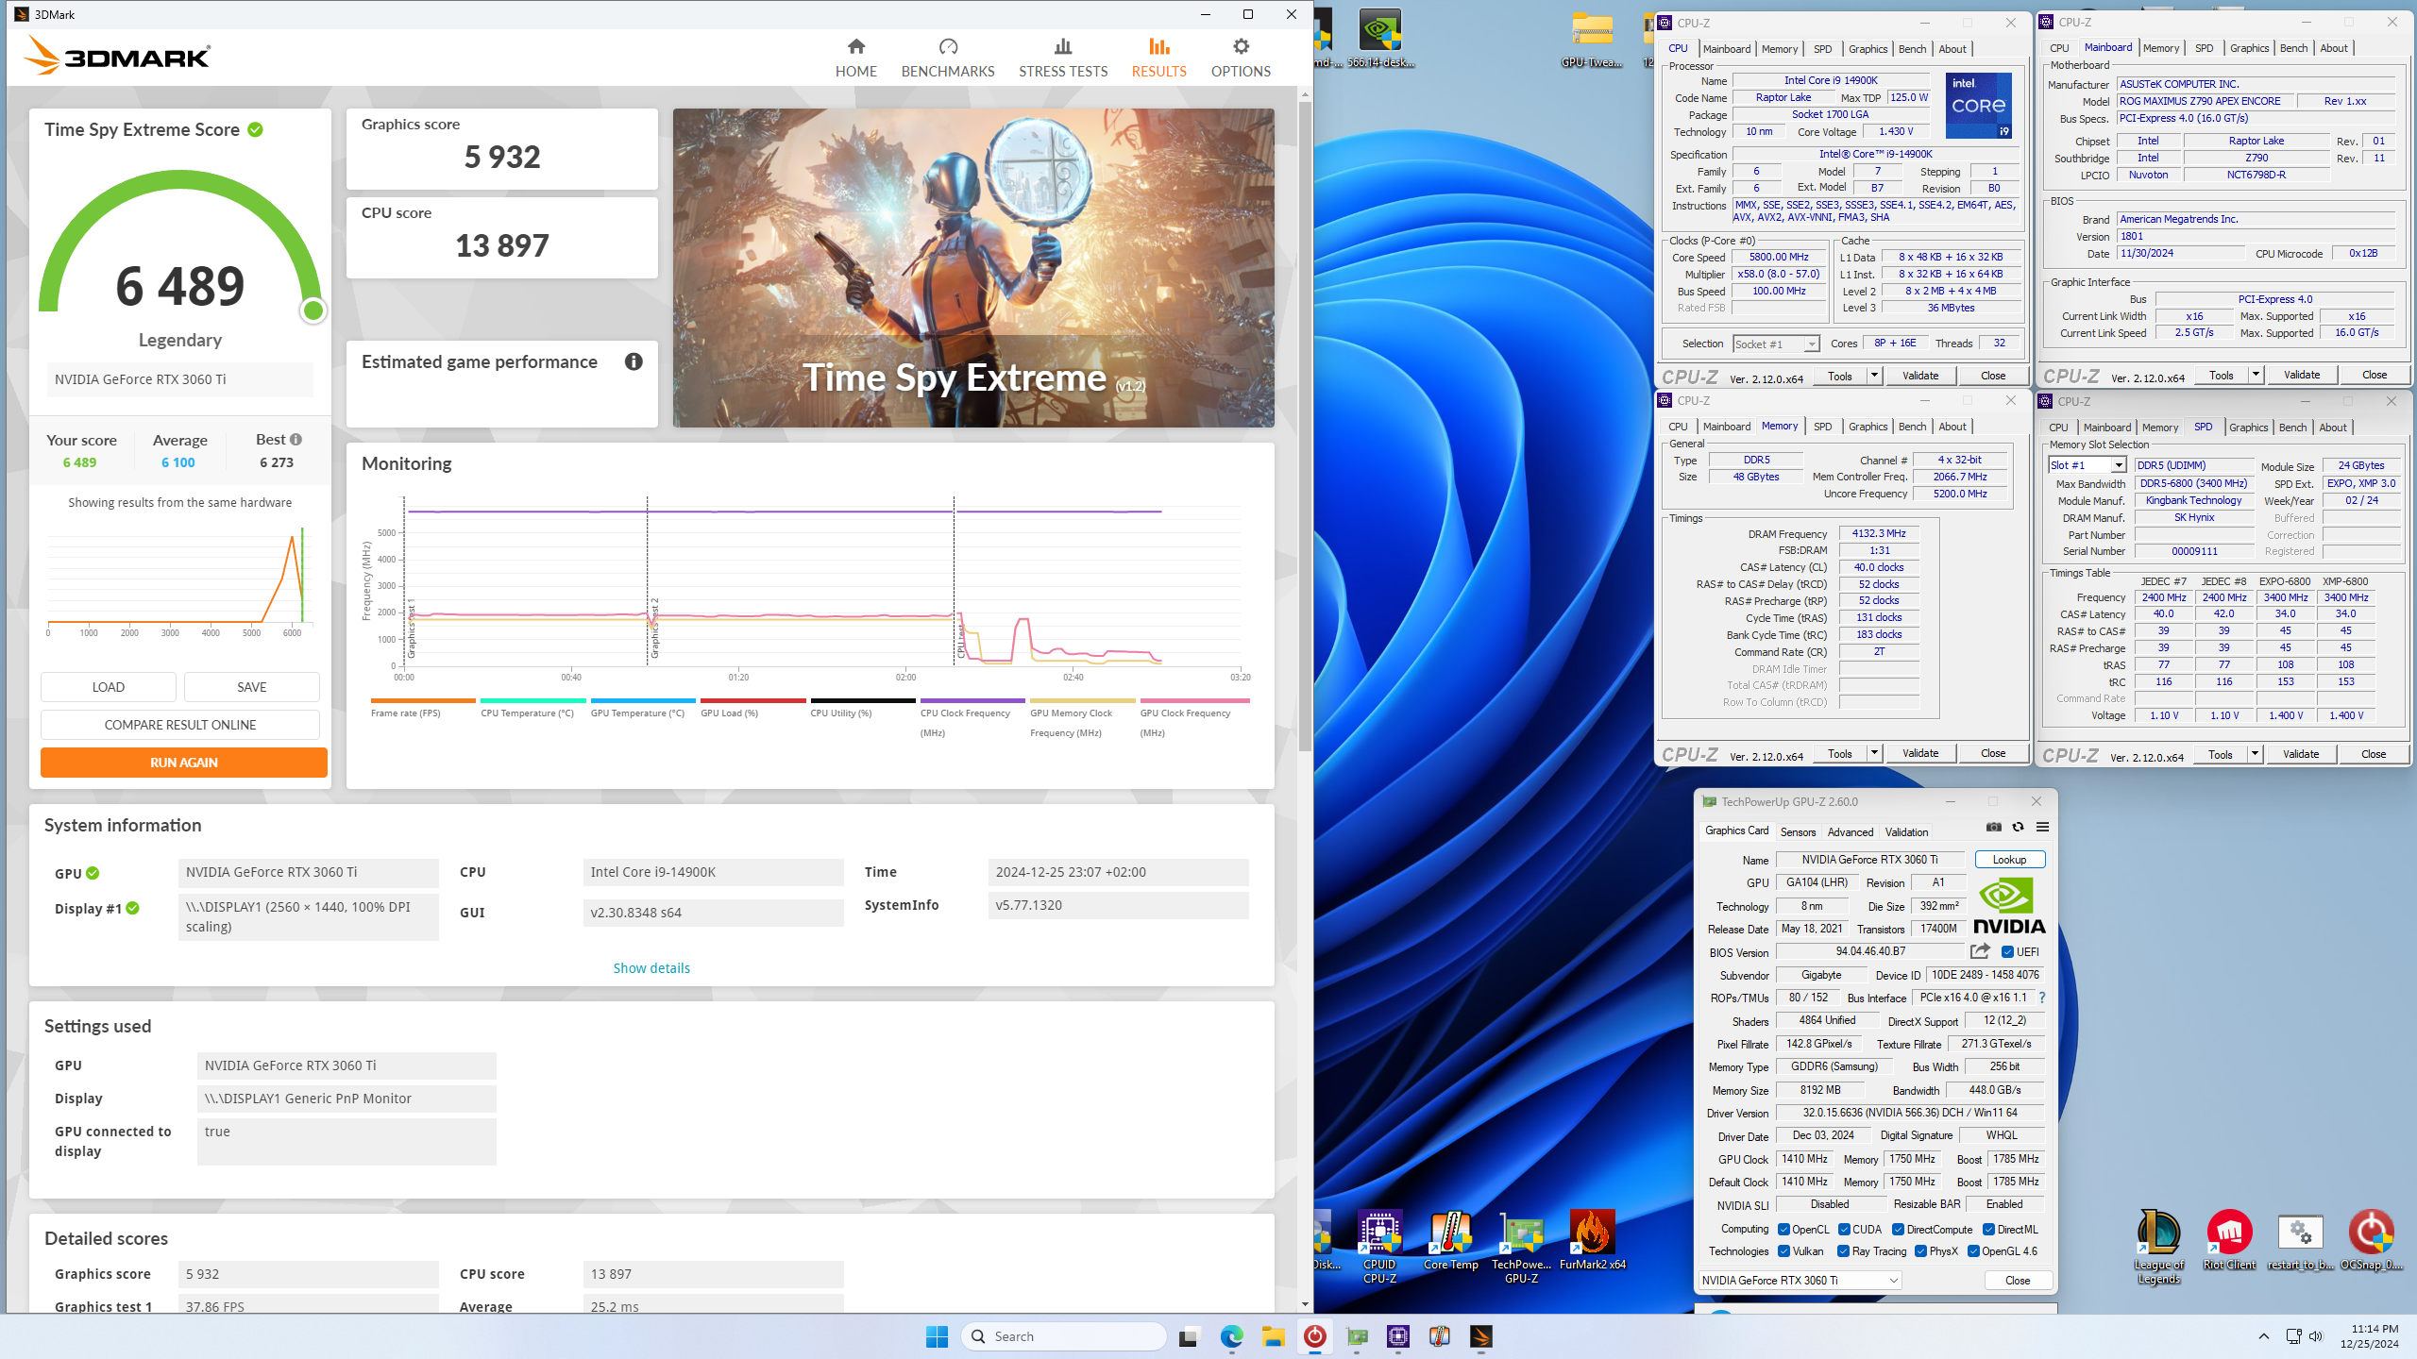The height and width of the screenshot is (1359, 2417).
Task: Click the LOAD button in 3DMark
Action: click(x=109, y=687)
